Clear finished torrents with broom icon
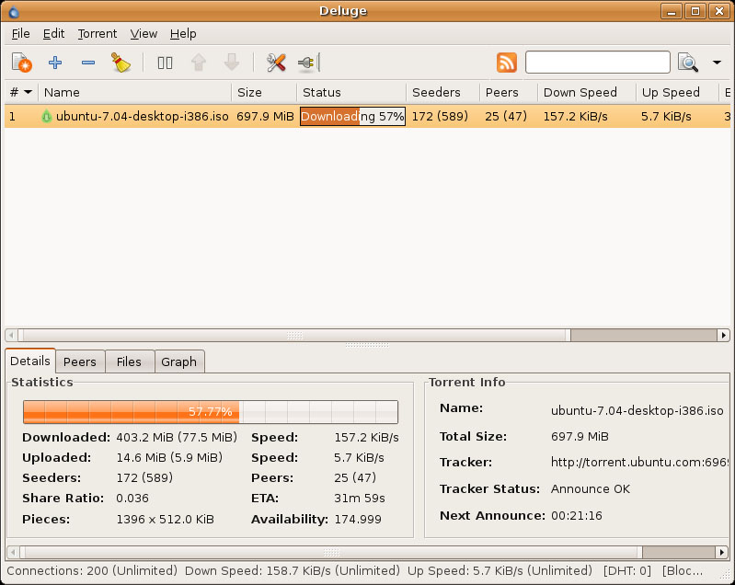 tap(121, 63)
